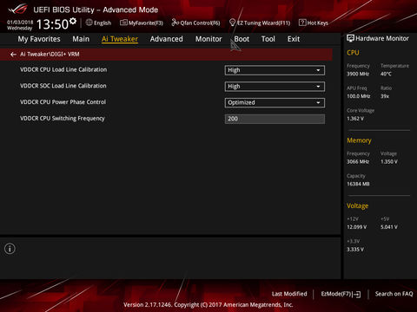Select the My Favorites tab
Viewport: 417px width, 312px height.
pos(39,39)
